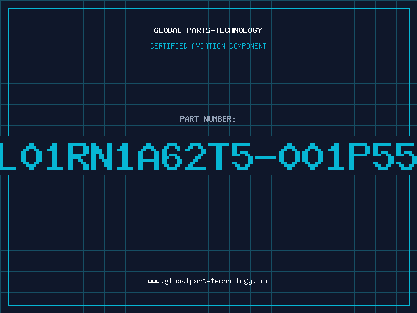Click the word AVIATION in the subtitle
The image size is (417, 313).
(208, 46)
